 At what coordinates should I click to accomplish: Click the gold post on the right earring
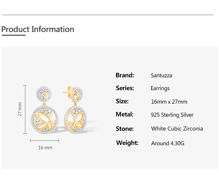coord(65,92)
